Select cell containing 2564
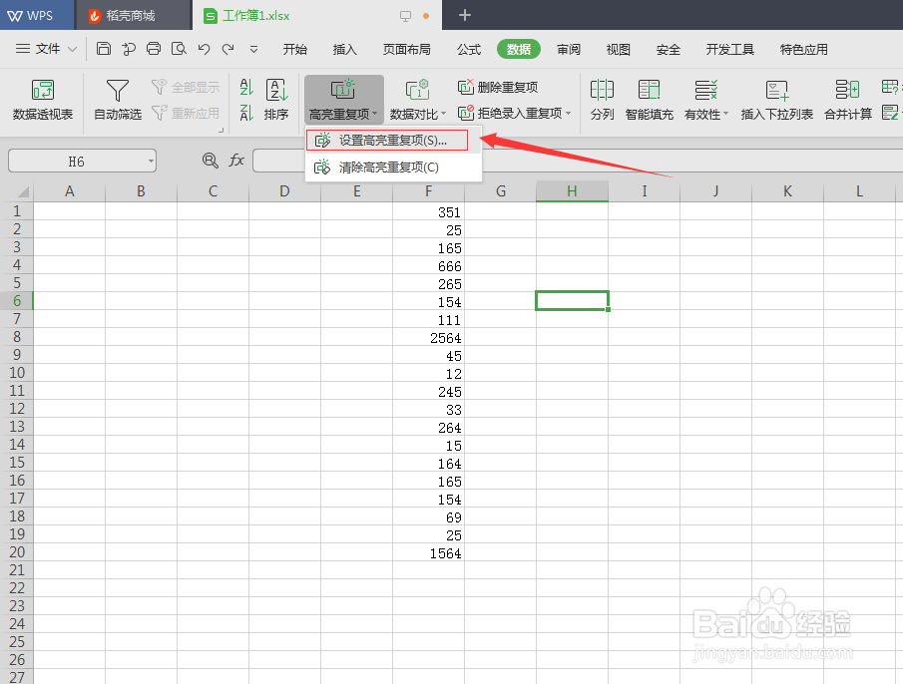903x684 pixels. (x=428, y=337)
